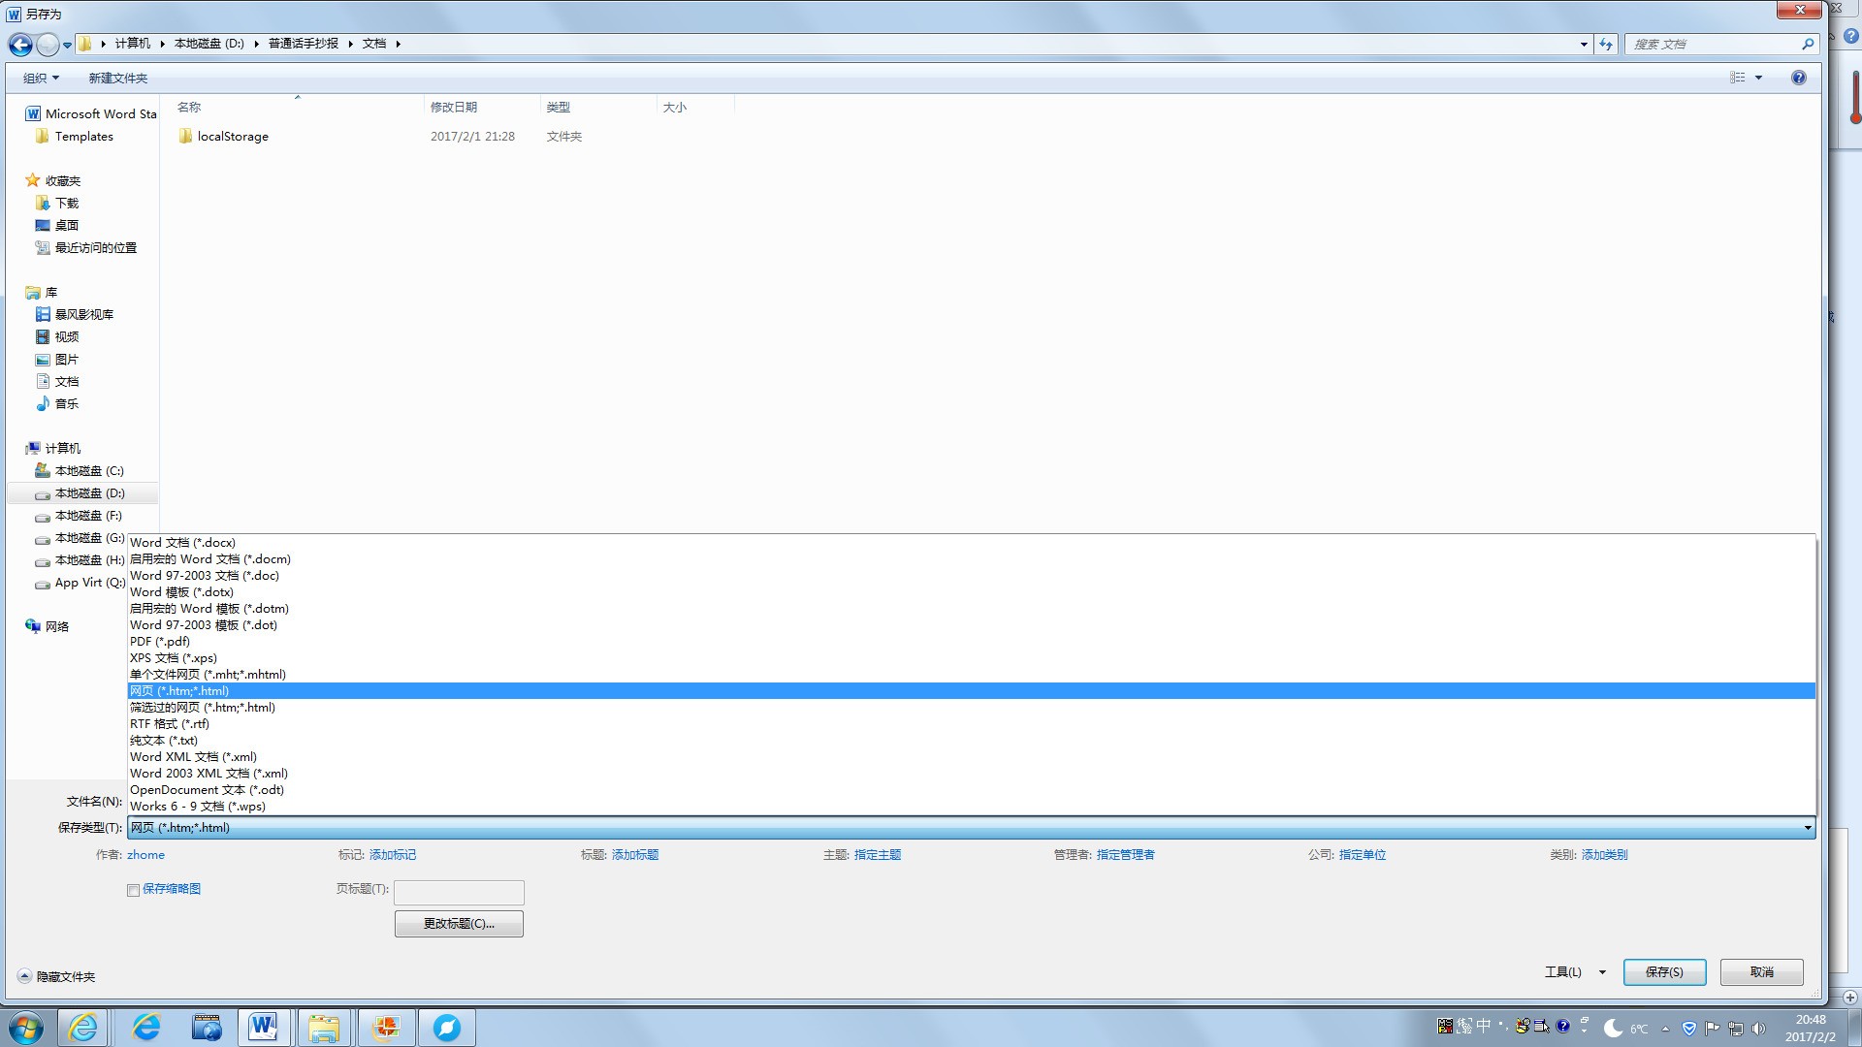Click the search magnifier icon
The image size is (1862, 1047).
click(x=1807, y=45)
